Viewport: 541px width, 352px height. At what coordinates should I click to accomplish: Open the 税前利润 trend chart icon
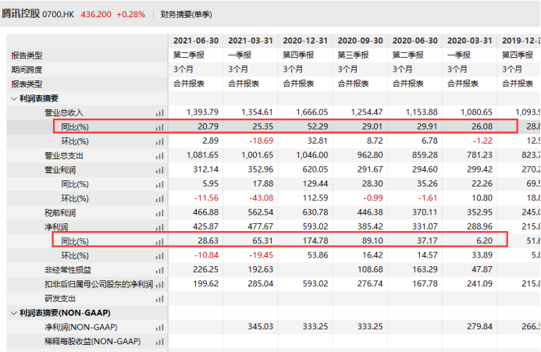tap(160, 212)
